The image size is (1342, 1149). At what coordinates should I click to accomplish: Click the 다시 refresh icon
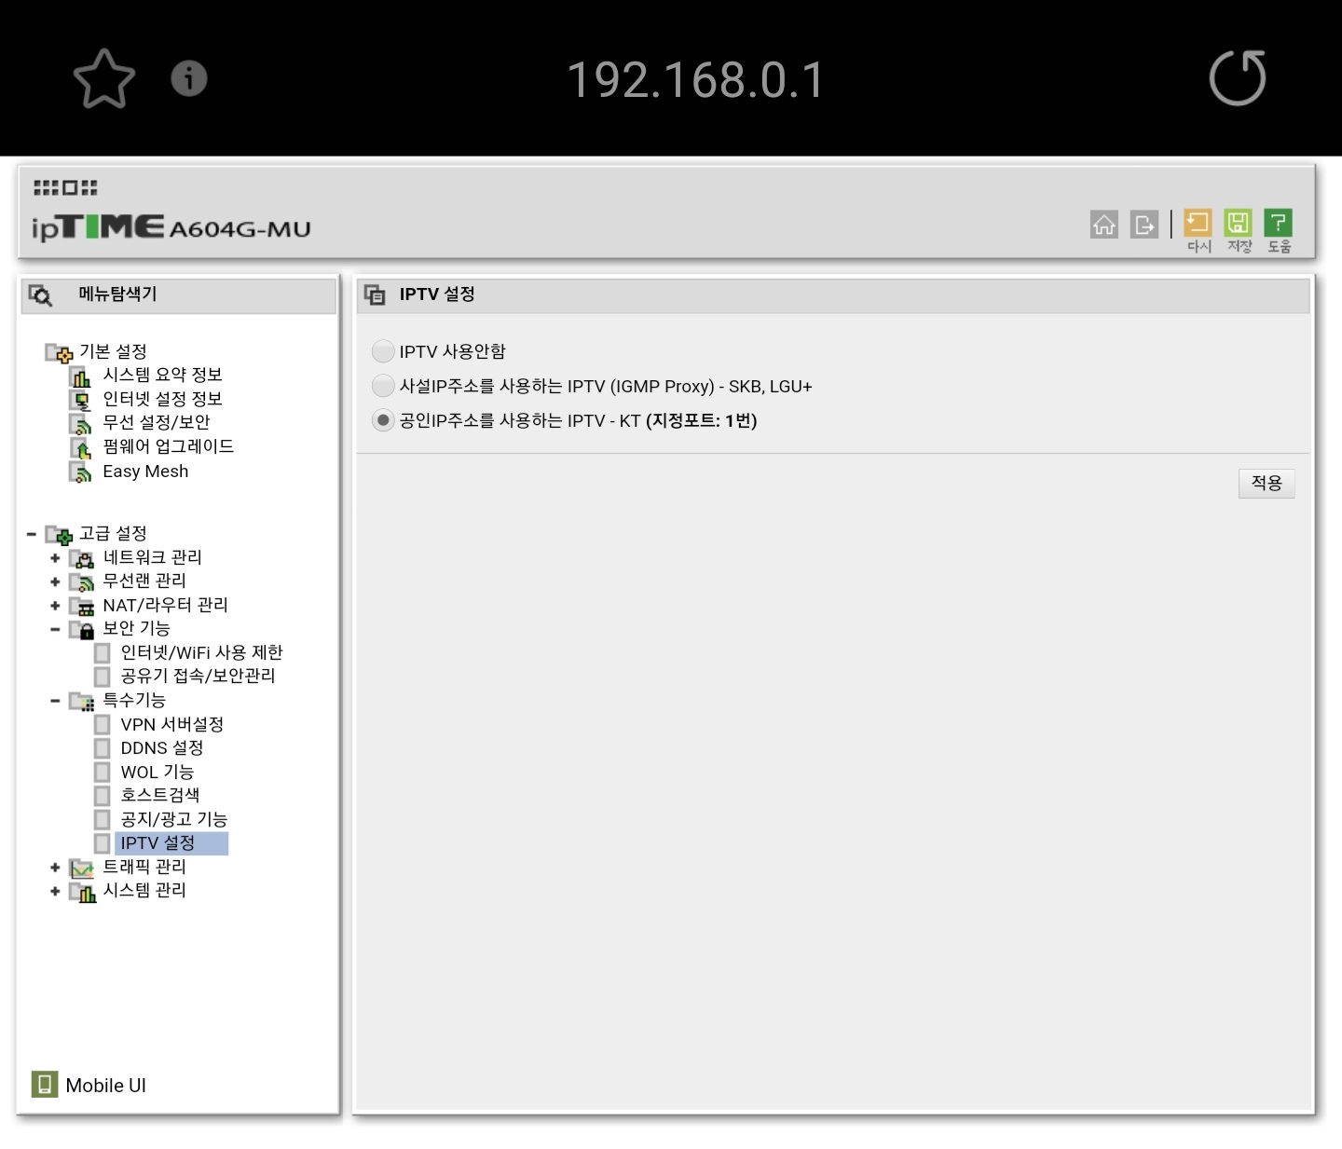(x=1198, y=230)
